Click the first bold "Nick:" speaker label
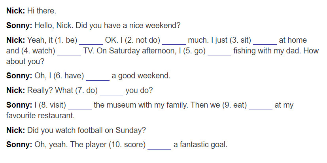 [16, 11]
